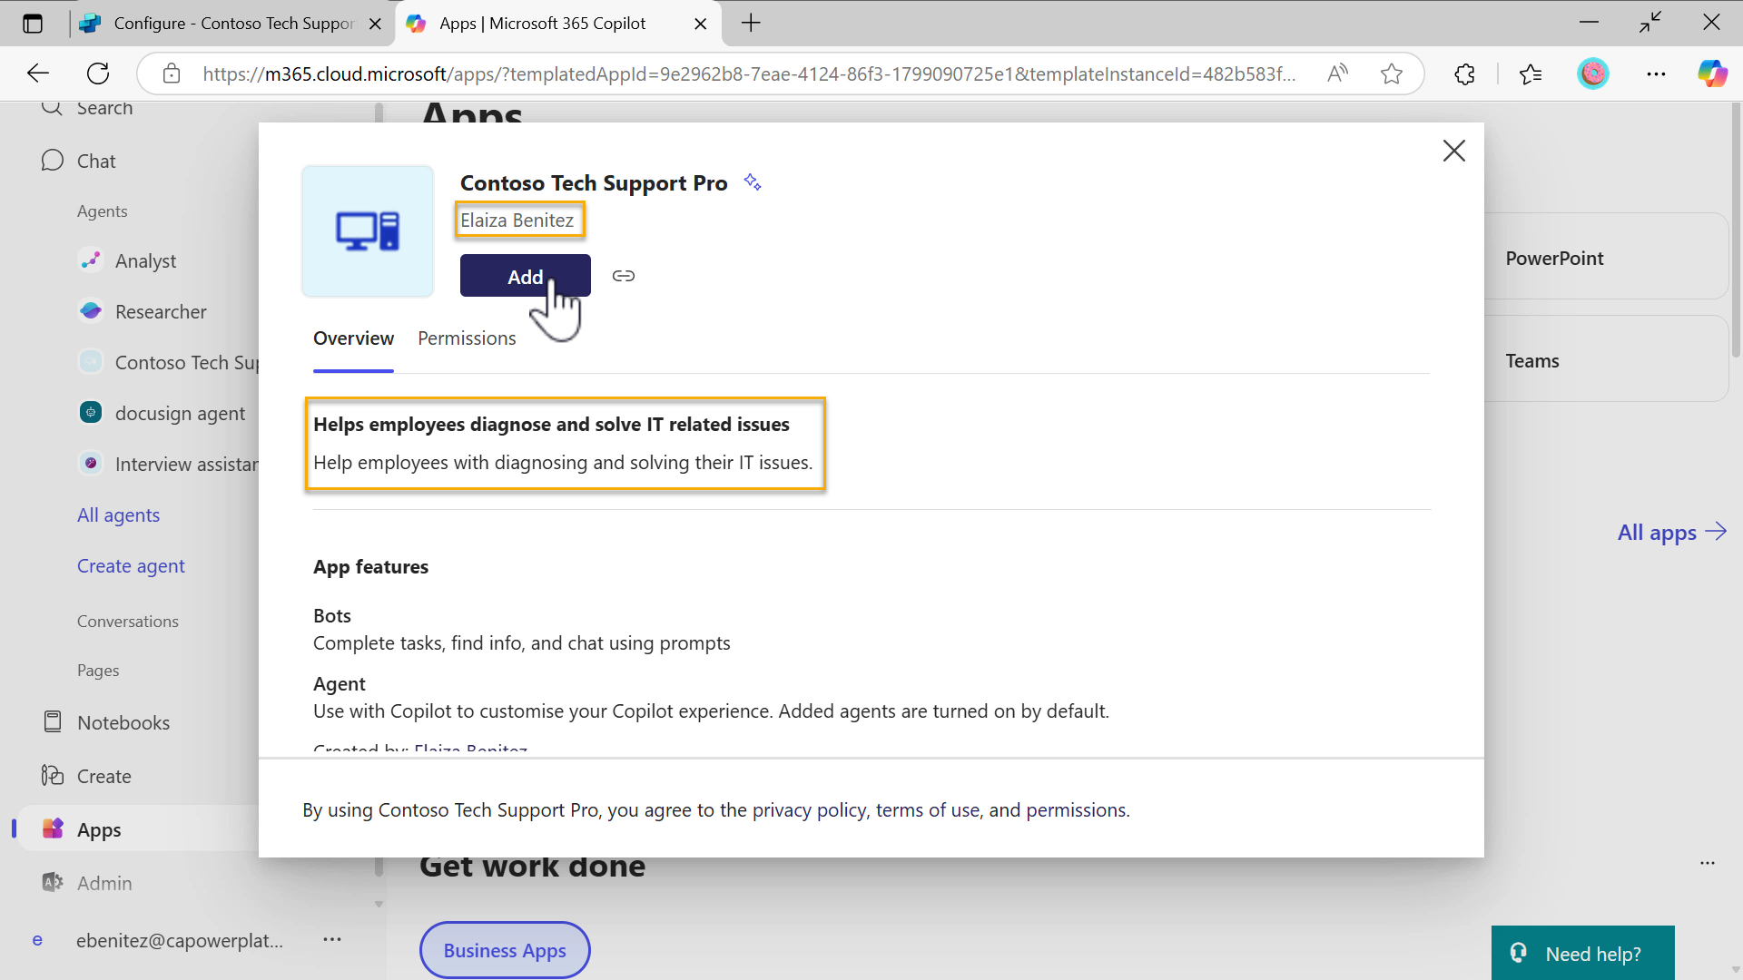Click the Elaiza Benitez publisher name
Screen dimensions: 1743x980
[x=517, y=220]
